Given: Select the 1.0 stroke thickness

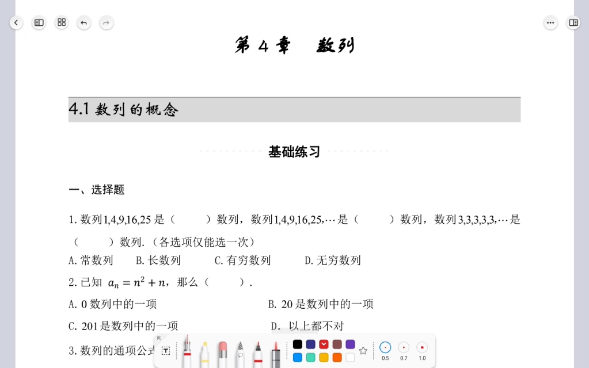Looking at the screenshot, I should (422, 347).
